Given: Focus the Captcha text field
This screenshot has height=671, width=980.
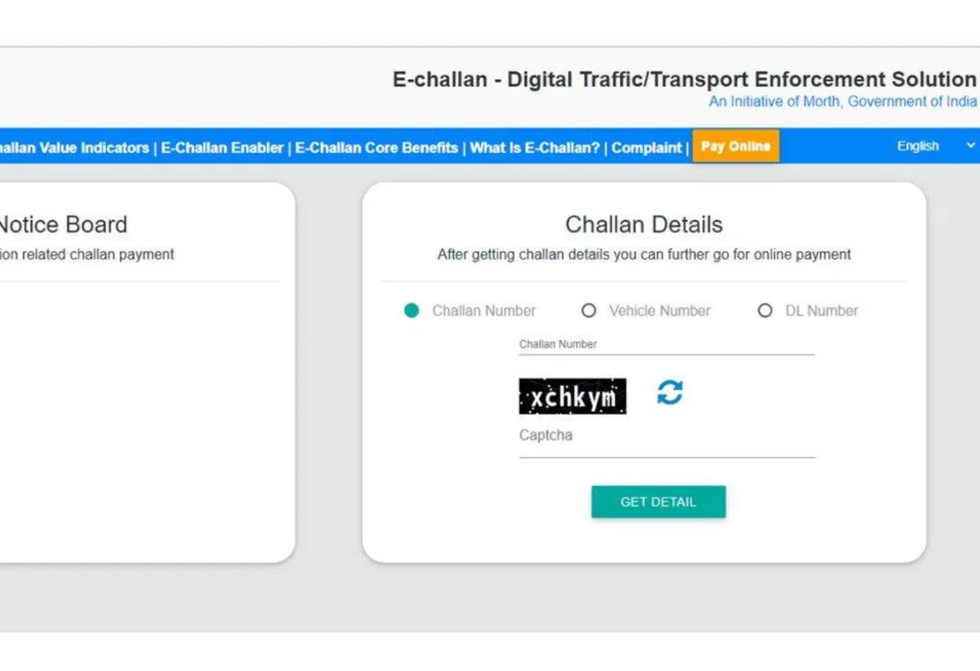Looking at the screenshot, I should click(x=667, y=440).
